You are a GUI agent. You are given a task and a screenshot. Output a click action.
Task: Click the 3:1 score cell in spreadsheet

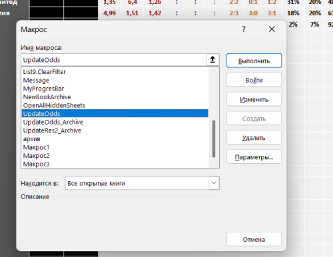[272, 13]
